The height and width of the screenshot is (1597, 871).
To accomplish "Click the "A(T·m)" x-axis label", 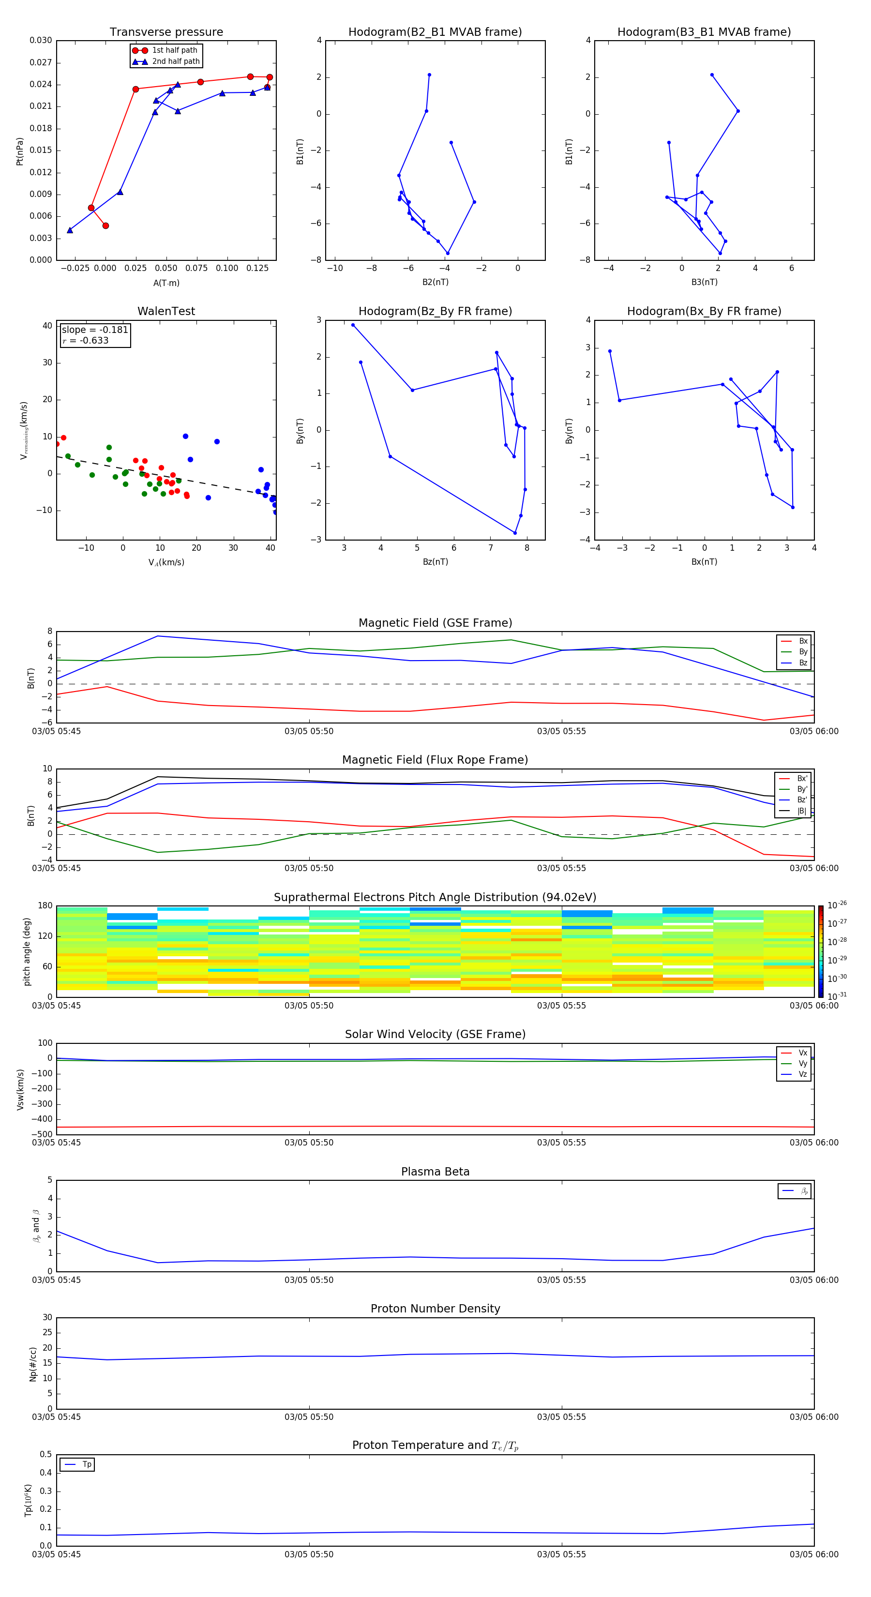I will click(x=166, y=283).
